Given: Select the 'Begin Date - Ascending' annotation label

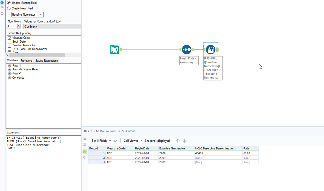Looking at the screenshot, I should coord(189,60).
